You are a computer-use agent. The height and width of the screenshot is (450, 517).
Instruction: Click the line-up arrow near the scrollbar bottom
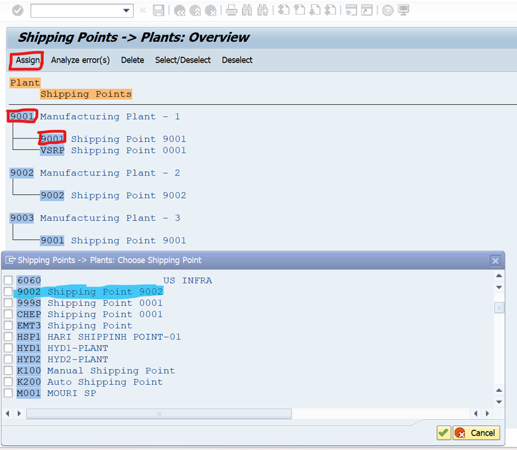pos(499,390)
